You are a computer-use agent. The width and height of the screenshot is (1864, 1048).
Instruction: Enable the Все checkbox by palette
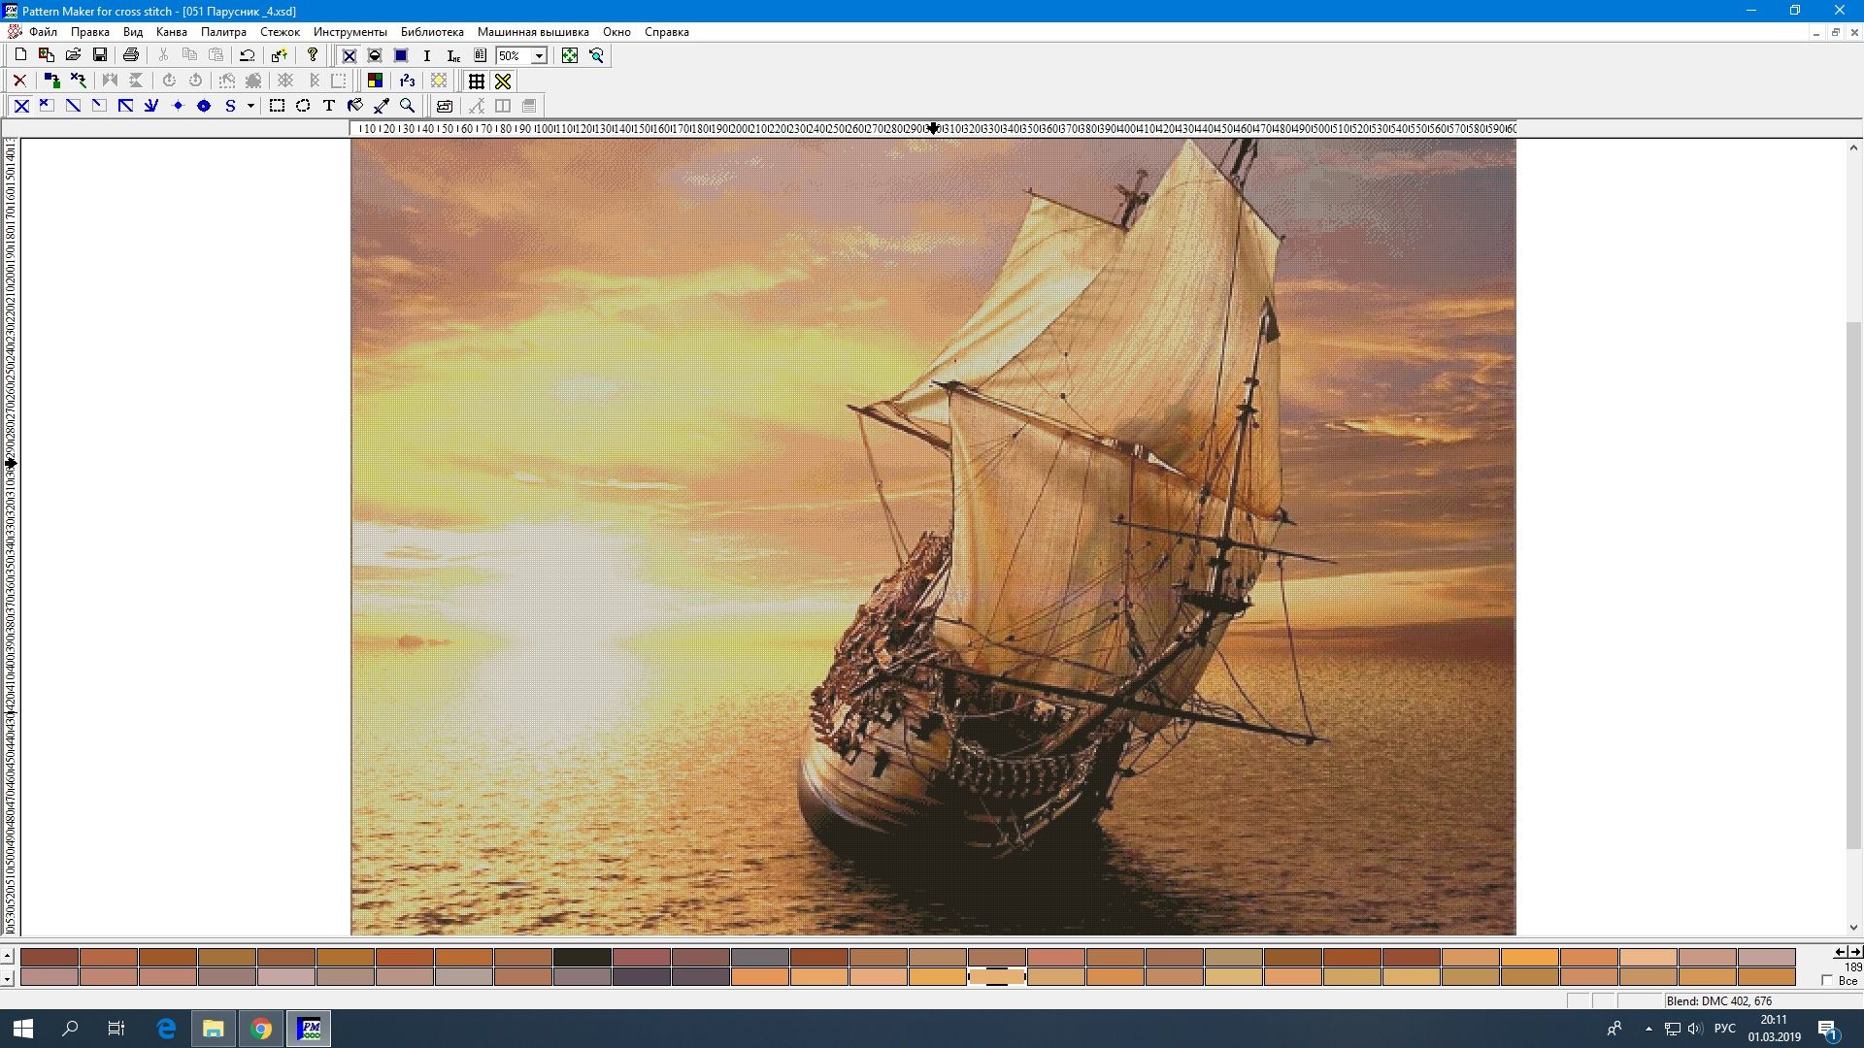pos(1827,981)
